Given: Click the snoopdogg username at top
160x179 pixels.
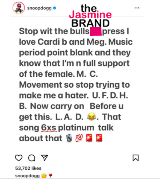Looking at the screenshot, I should 39,8.
